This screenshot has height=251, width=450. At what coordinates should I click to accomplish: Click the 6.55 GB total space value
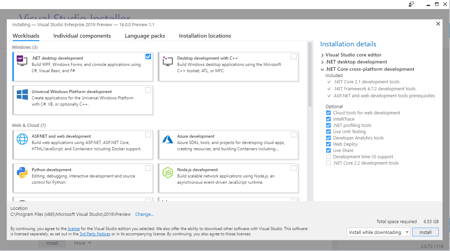point(431,222)
